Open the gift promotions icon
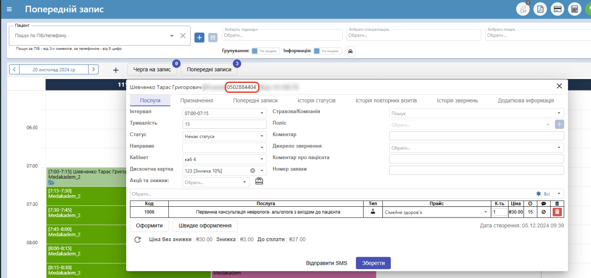The image size is (591, 278). (x=259, y=181)
